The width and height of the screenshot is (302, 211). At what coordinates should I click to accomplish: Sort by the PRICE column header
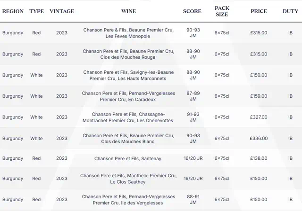click(x=259, y=11)
